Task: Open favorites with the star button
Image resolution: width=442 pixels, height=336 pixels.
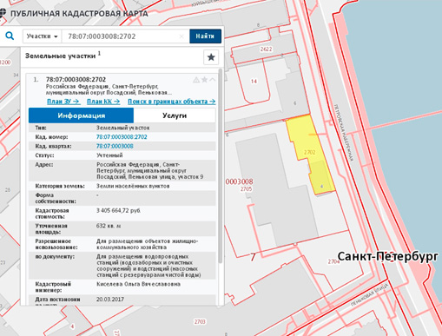Action: tap(211, 57)
